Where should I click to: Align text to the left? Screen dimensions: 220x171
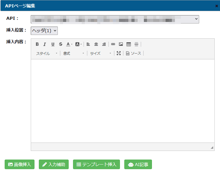tap(88, 44)
